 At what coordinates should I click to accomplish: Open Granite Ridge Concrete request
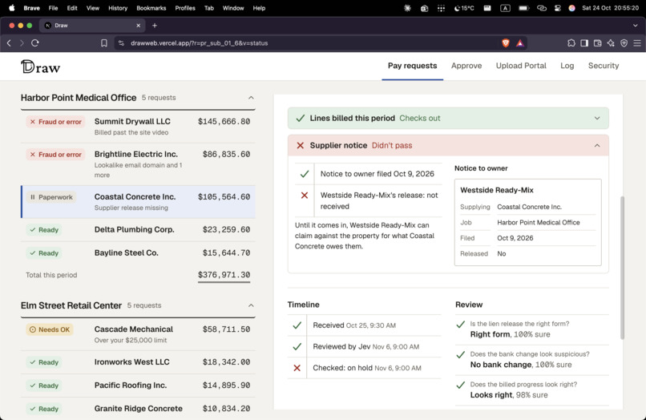pos(138,409)
